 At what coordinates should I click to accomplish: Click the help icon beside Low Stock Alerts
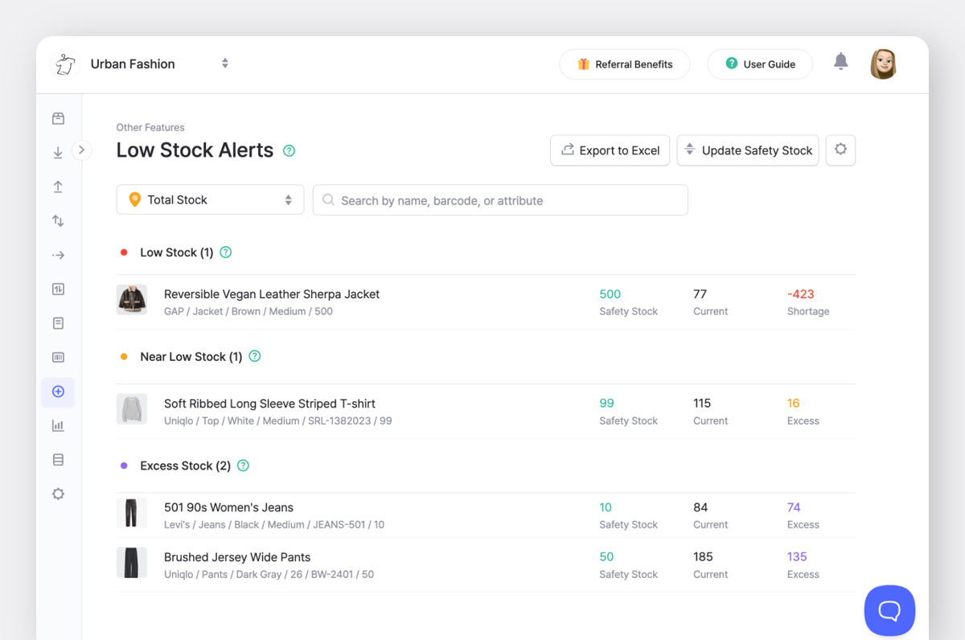pos(289,150)
